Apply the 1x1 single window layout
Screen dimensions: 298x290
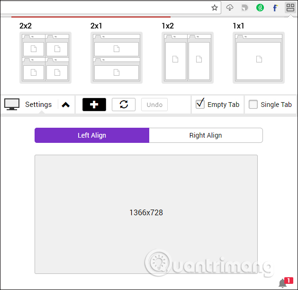tap(259, 58)
